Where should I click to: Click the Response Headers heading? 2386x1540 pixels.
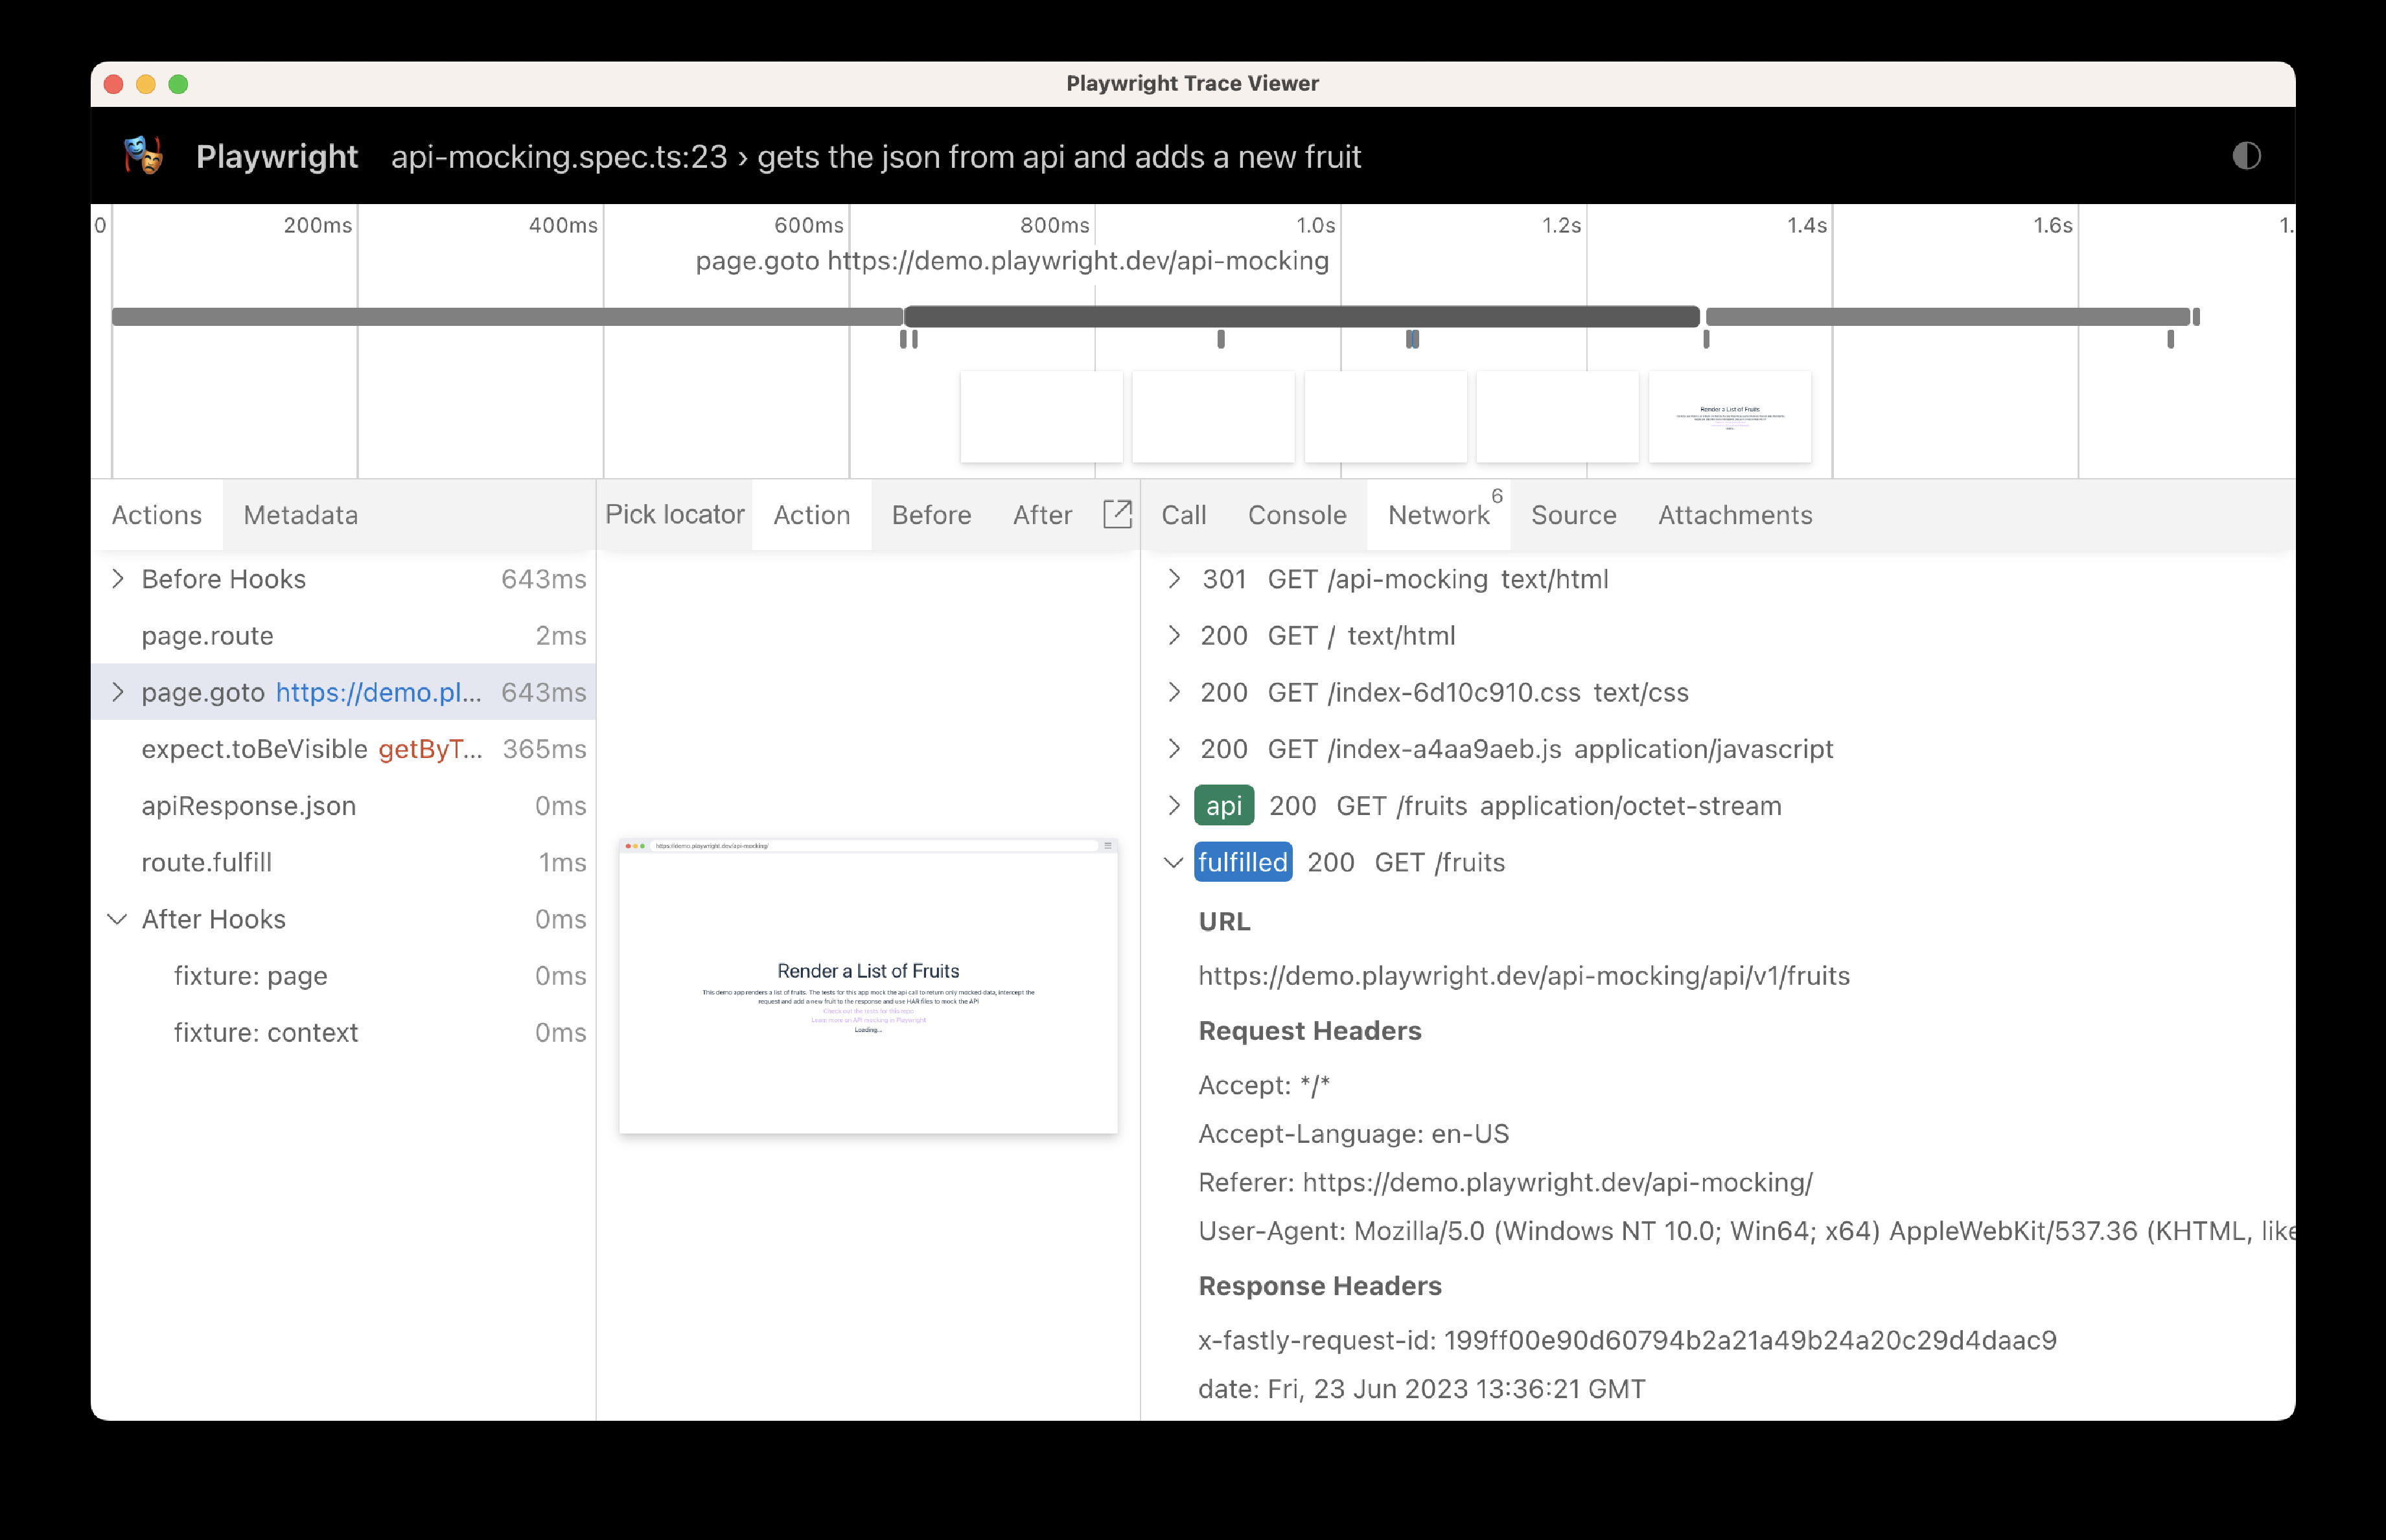1320,1286
